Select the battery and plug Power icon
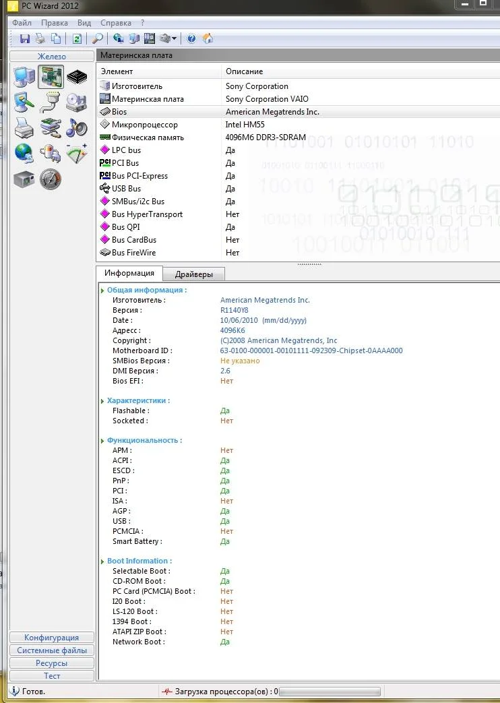The height and width of the screenshot is (703, 500). pyautogui.click(x=51, y=154)
